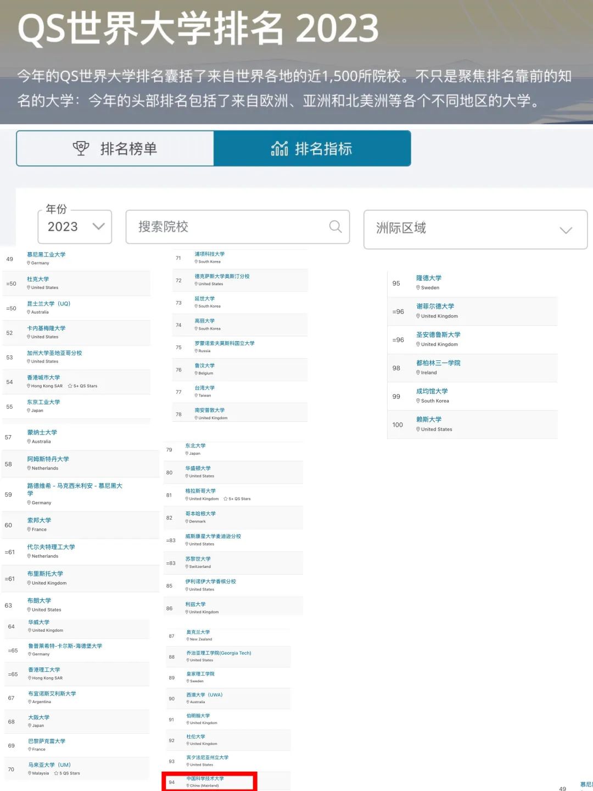Viewport: 593px width, 791px height.
Task: Open the 杜克大学 link
Action: [38, 279]
